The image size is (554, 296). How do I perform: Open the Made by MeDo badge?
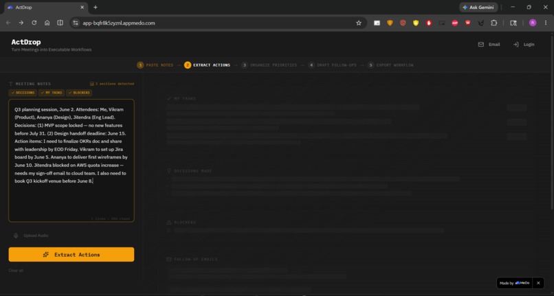(x=514, y=283)
